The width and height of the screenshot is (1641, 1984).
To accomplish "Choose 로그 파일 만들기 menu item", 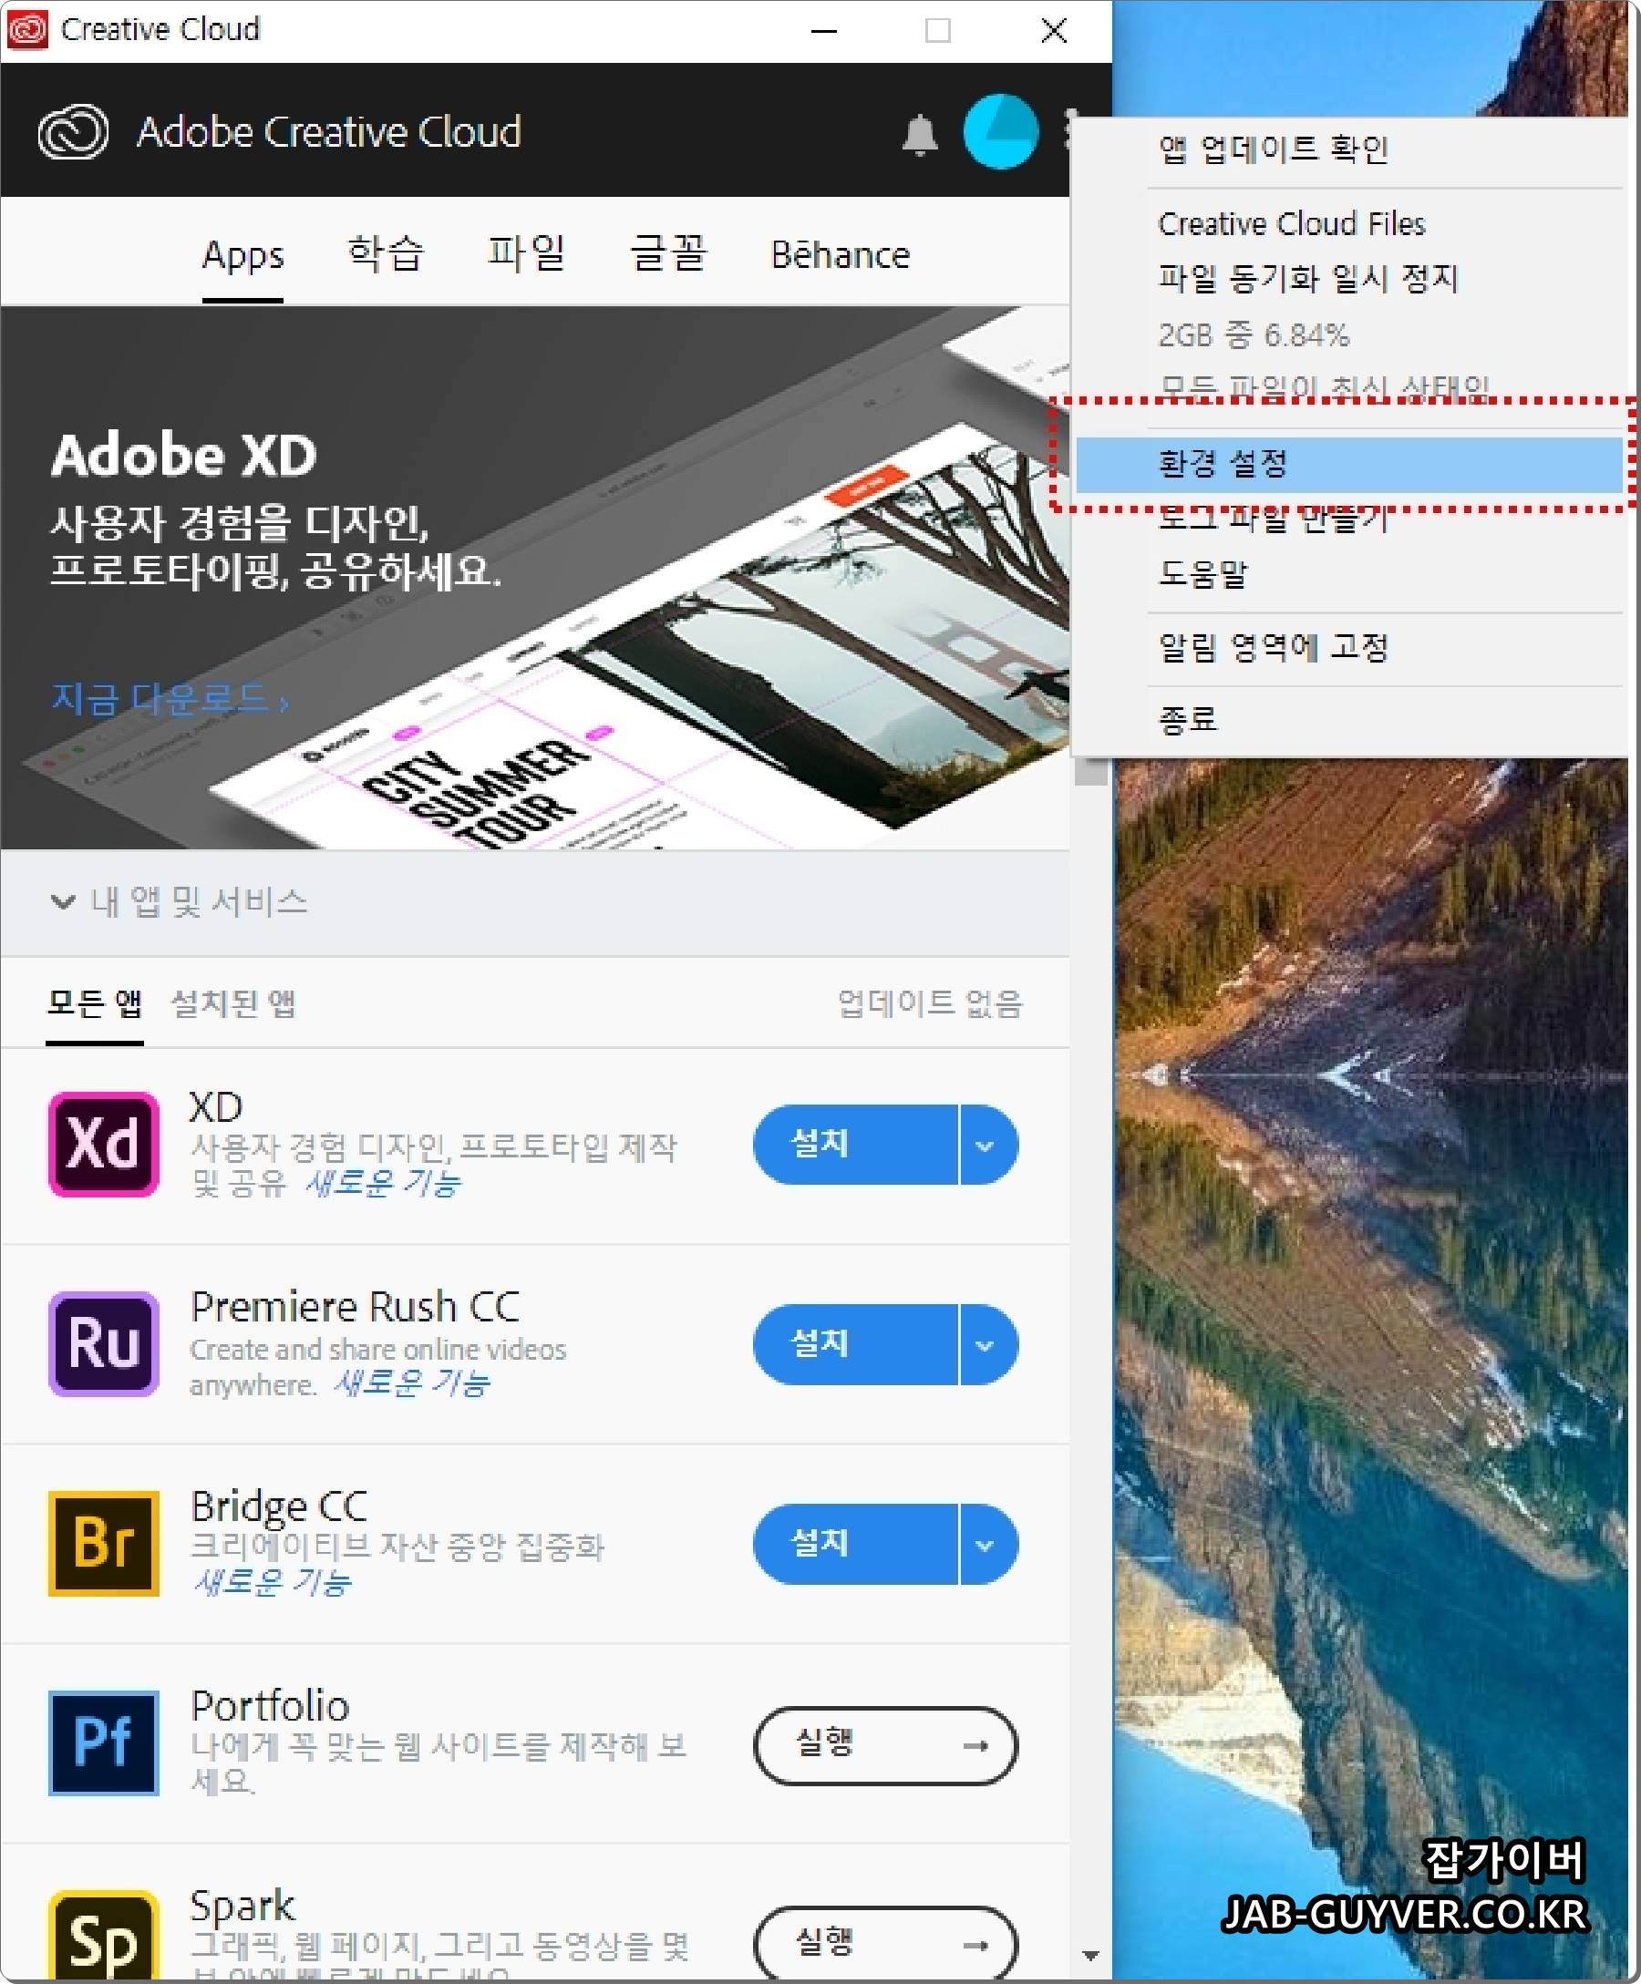I will [1347, 519].
